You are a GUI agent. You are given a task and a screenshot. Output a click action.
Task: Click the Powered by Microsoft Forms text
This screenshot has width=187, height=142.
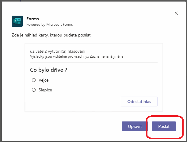pos(49,25)
